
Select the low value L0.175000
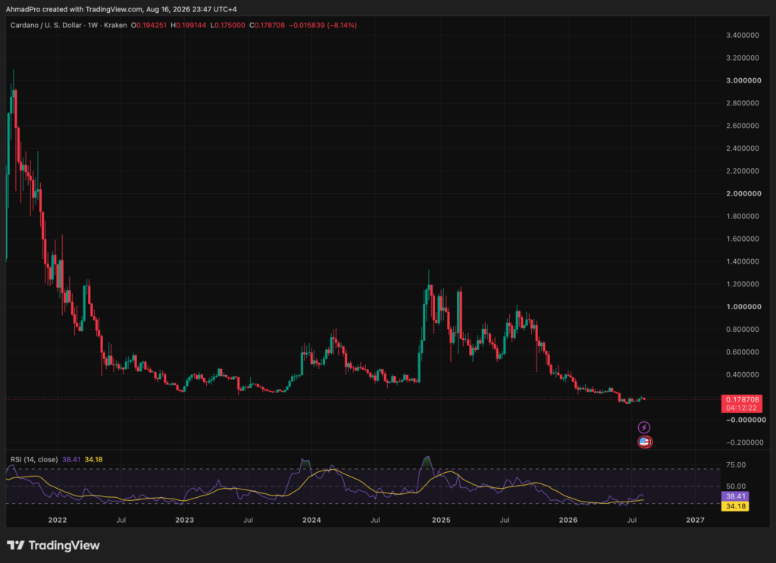(x=227, y=25)
